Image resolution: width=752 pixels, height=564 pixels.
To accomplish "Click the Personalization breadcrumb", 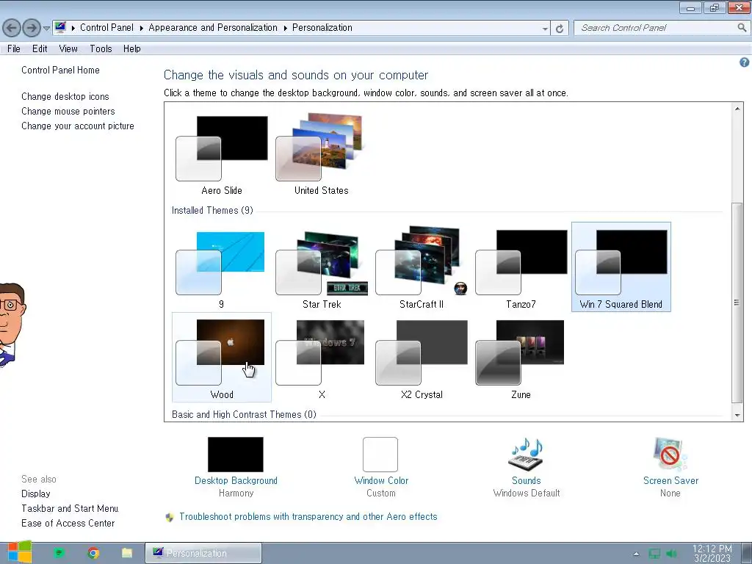I will [x=322, y=28].
